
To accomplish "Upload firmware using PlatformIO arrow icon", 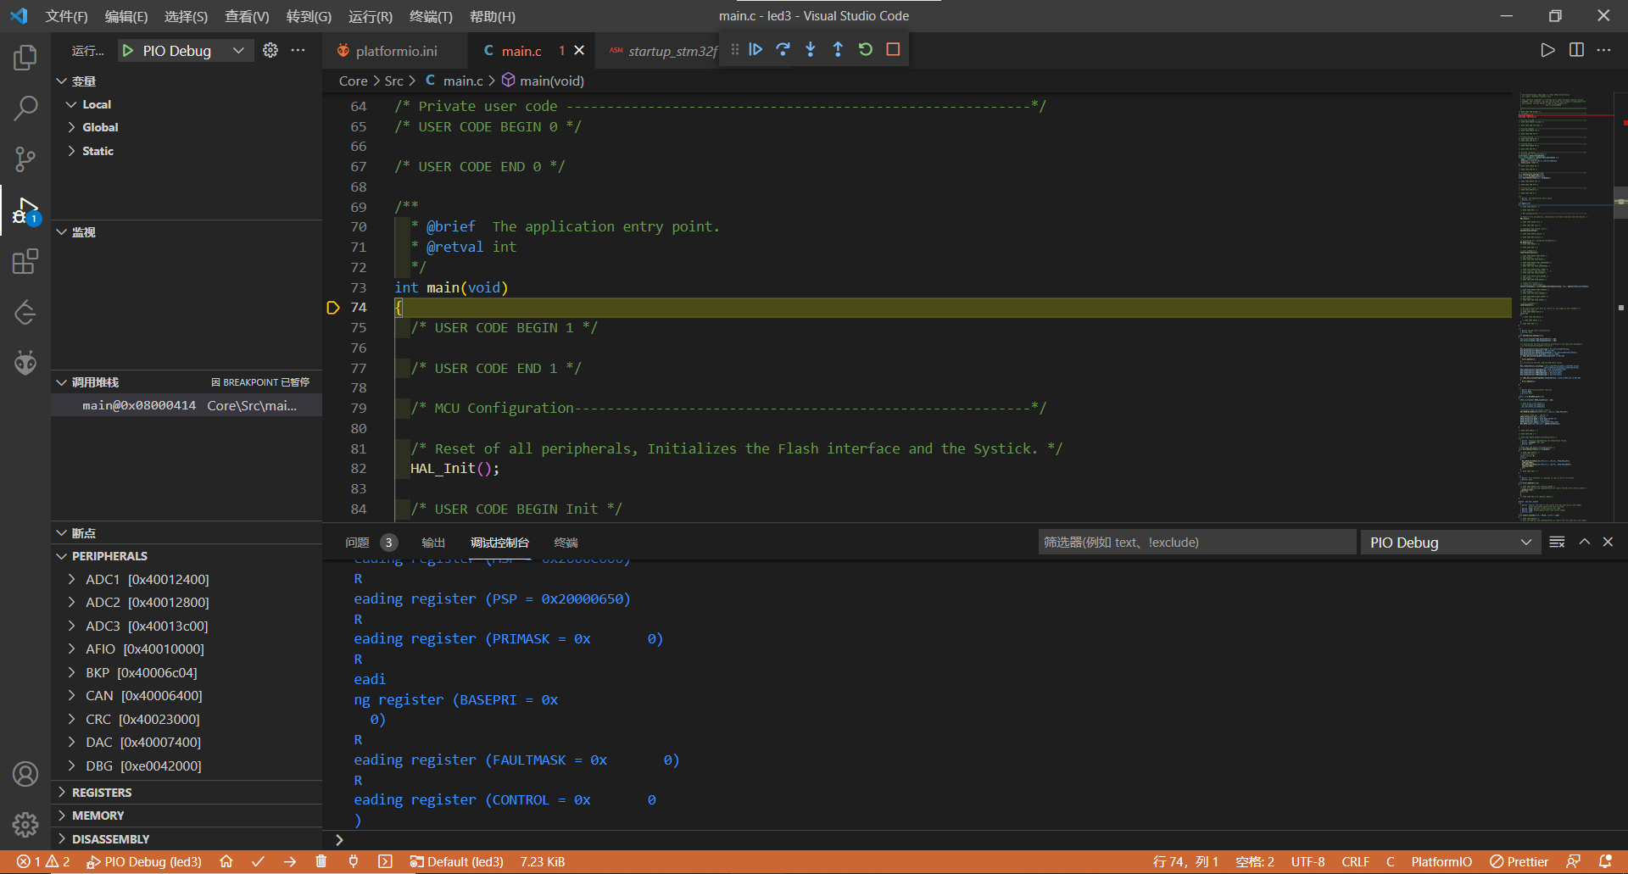I will 290,861.
